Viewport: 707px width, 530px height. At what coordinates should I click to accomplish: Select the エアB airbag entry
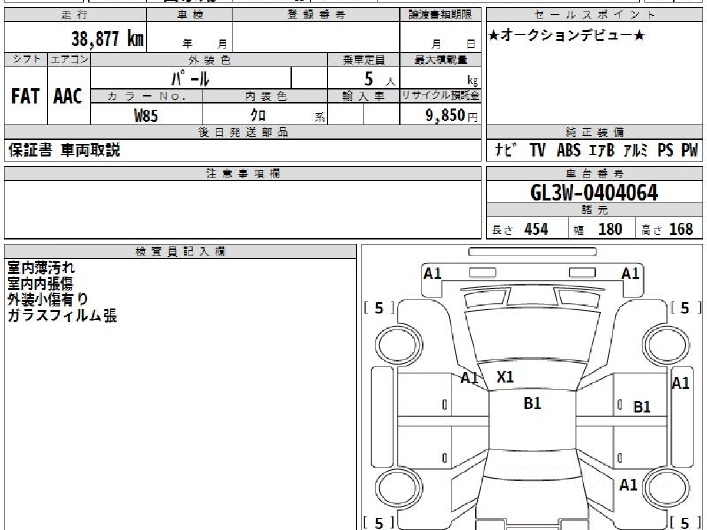[602, 151]
